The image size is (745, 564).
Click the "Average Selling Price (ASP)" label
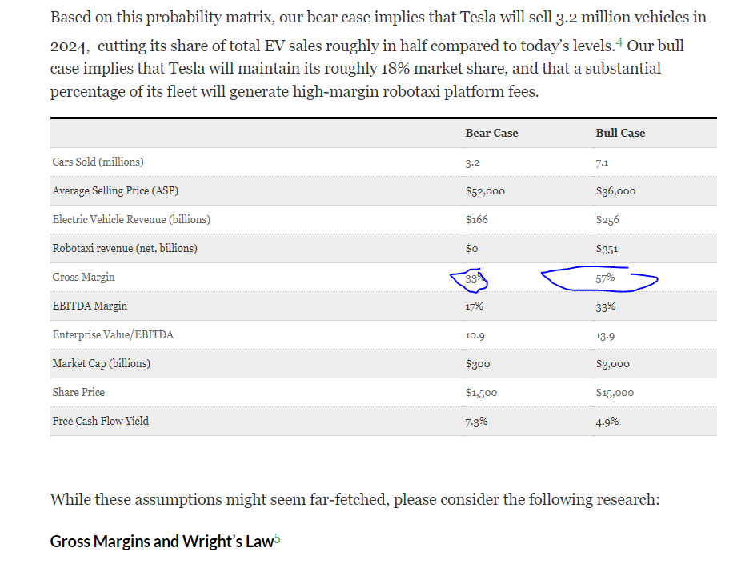click(x=115, y=190)
